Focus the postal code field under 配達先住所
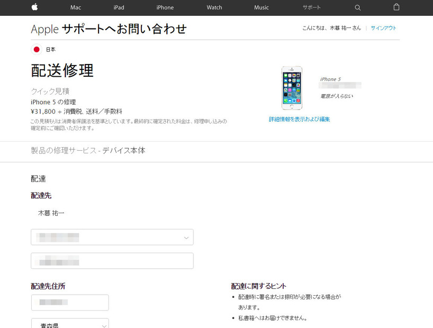Viewport: 433px width, 328px height. 70,302
